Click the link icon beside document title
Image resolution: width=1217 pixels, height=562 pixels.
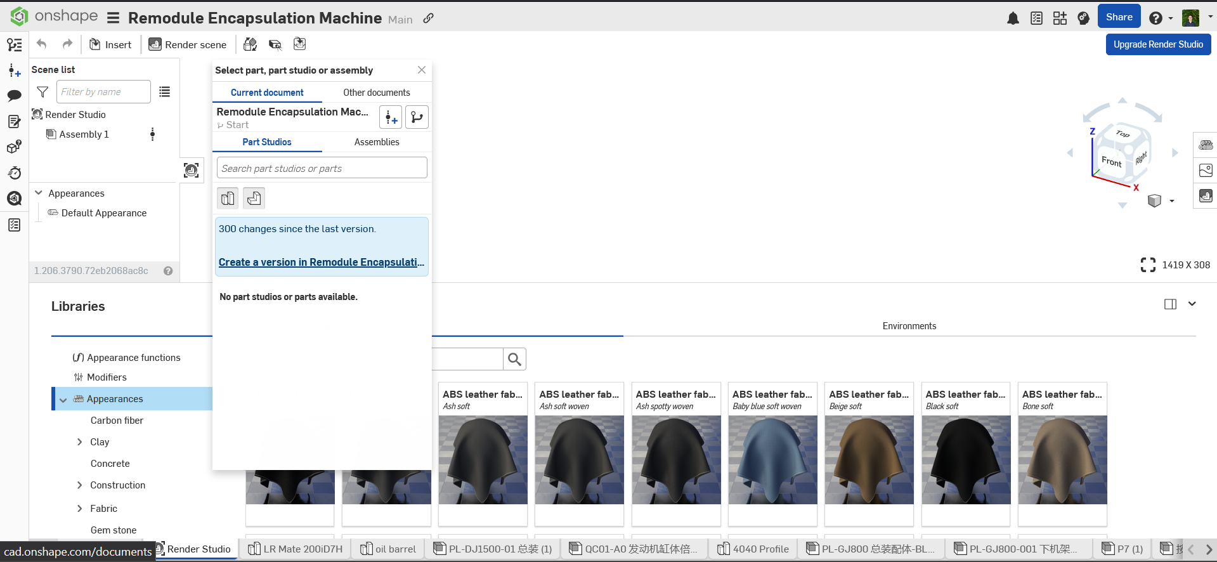pyautogui.click(x=429, y=18)
